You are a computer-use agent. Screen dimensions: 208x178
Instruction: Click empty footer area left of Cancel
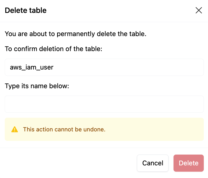[68, 163]
